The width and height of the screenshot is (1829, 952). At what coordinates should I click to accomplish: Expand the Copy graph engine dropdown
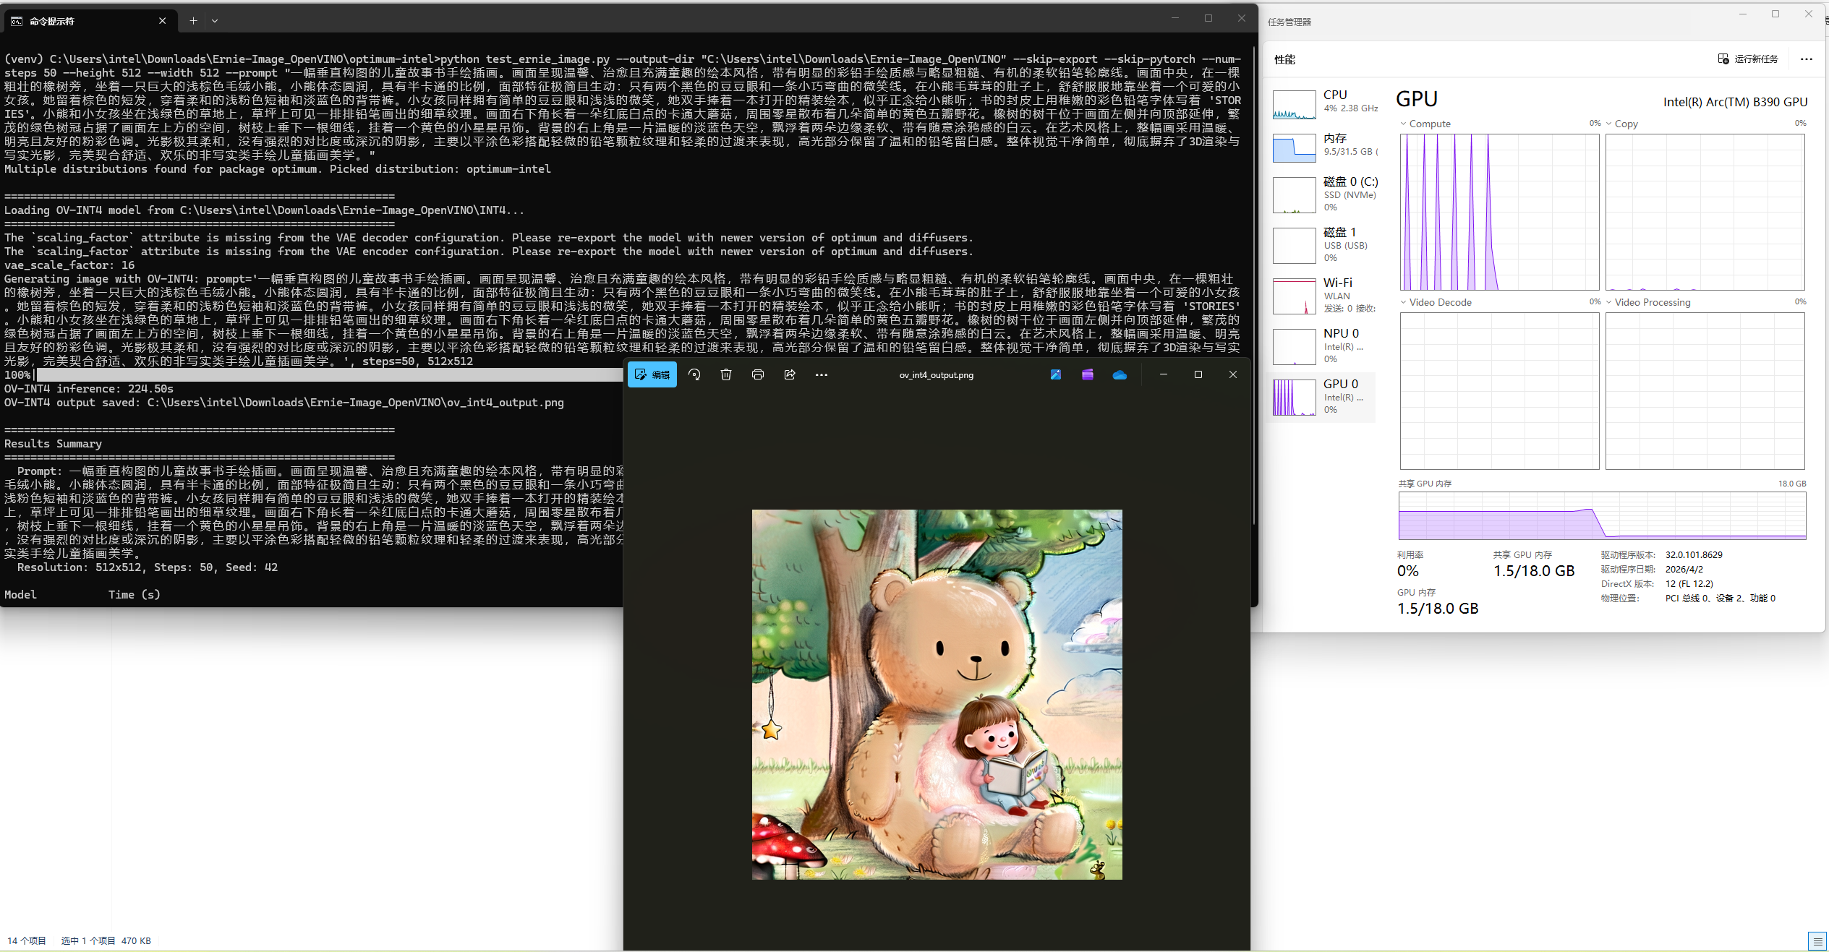[1621, 124]
